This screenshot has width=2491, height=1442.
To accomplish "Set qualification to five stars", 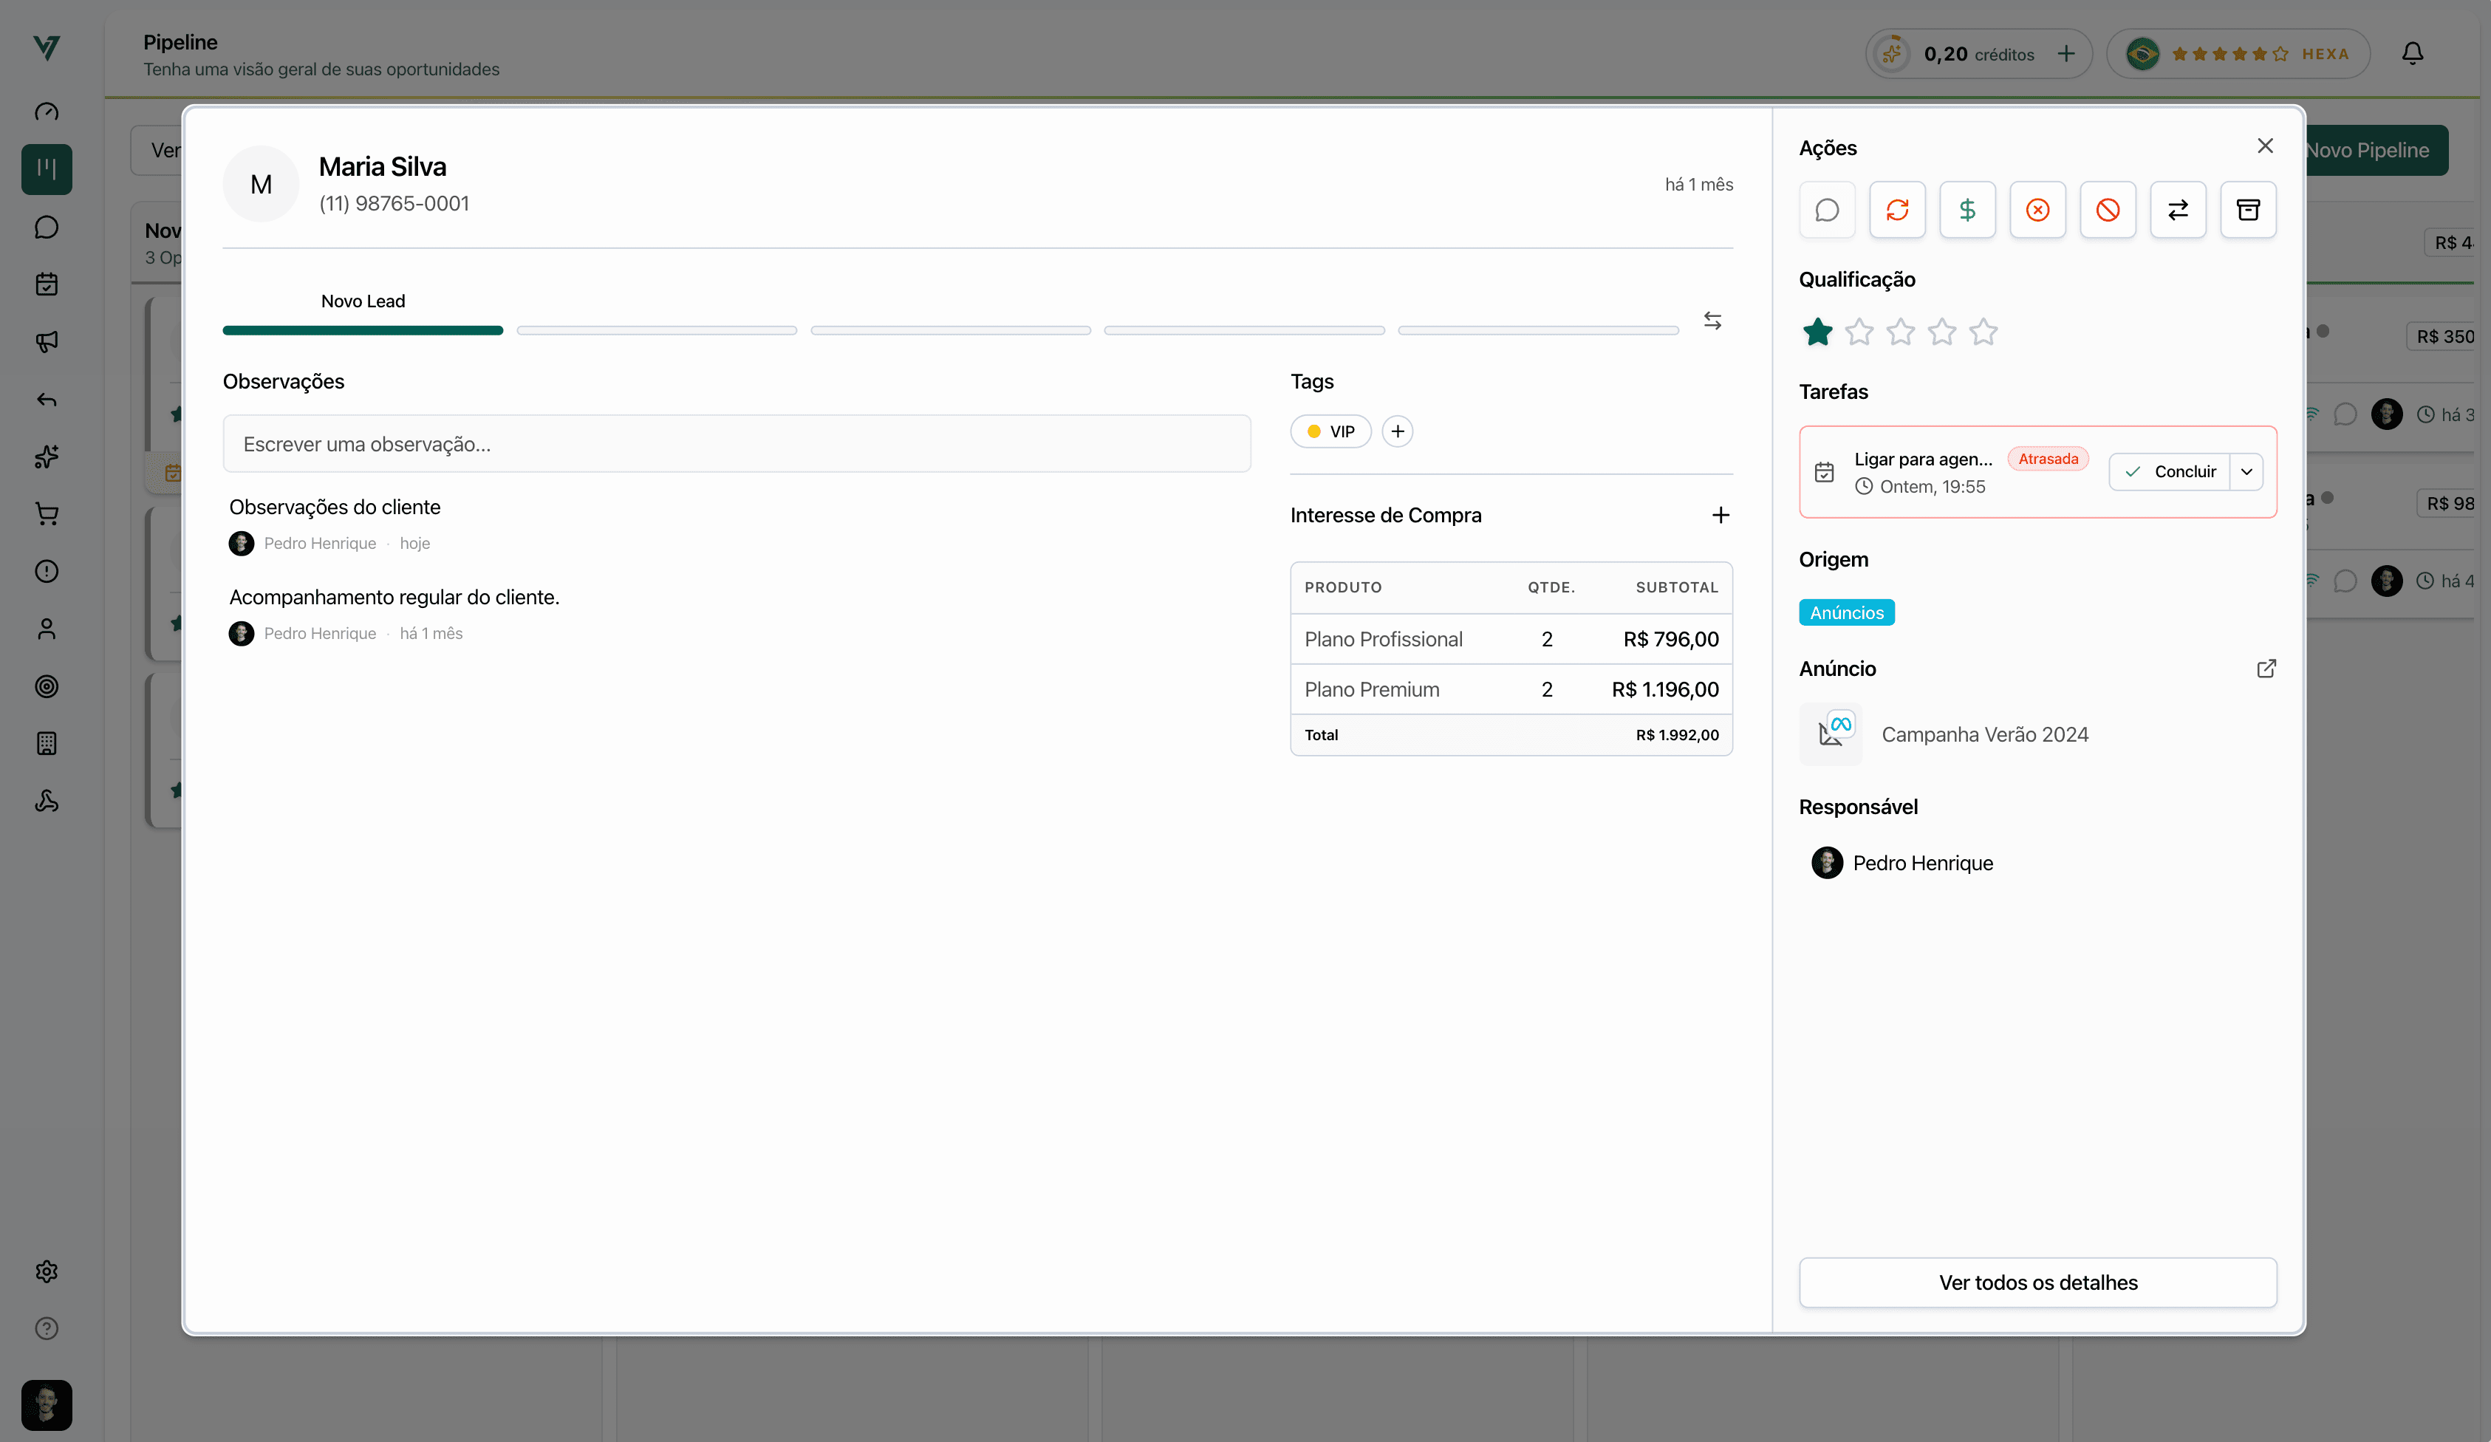I will pos(1983,332).
